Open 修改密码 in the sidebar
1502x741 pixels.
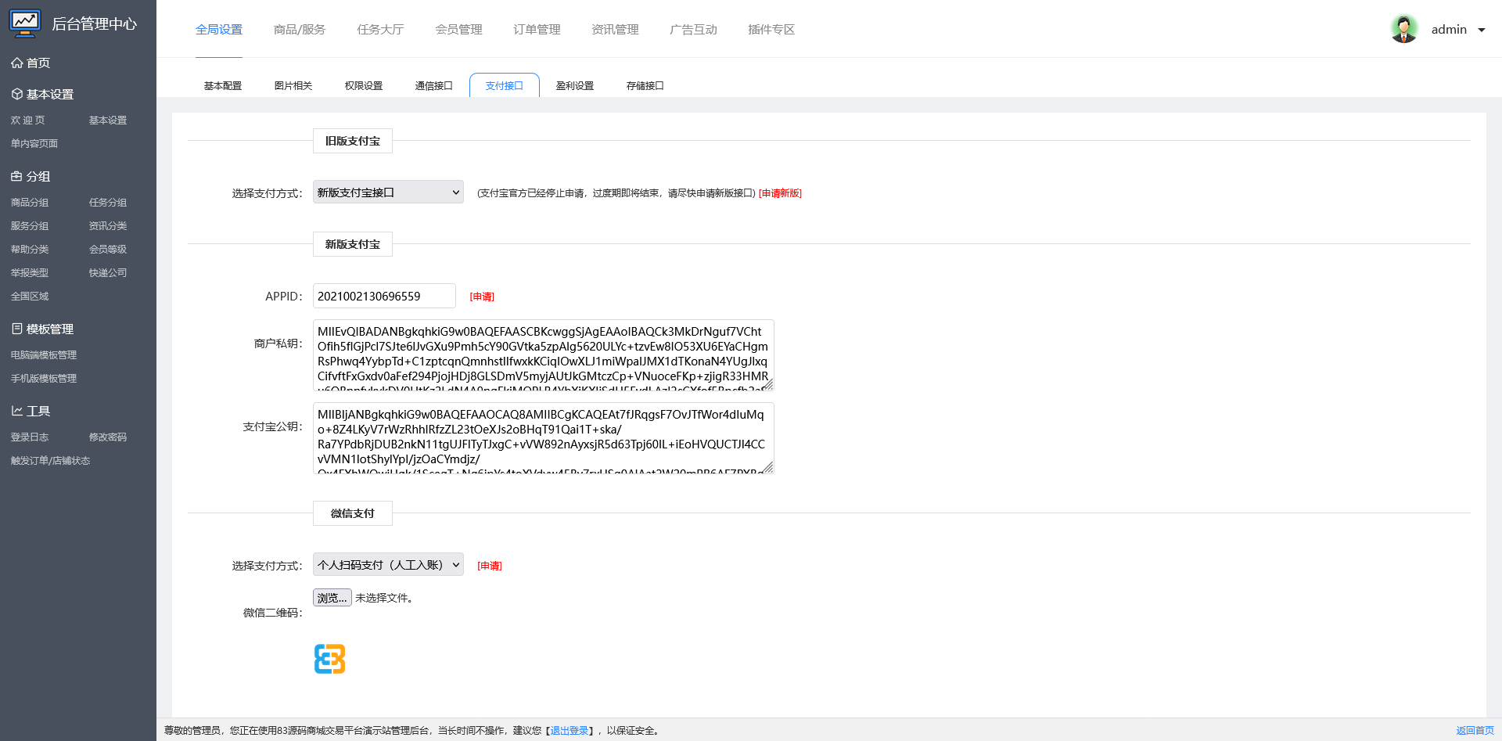pyautogui.click(x=108, y=437)
